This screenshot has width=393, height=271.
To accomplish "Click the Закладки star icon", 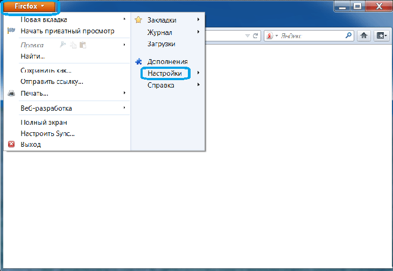I will coord(138,20).
